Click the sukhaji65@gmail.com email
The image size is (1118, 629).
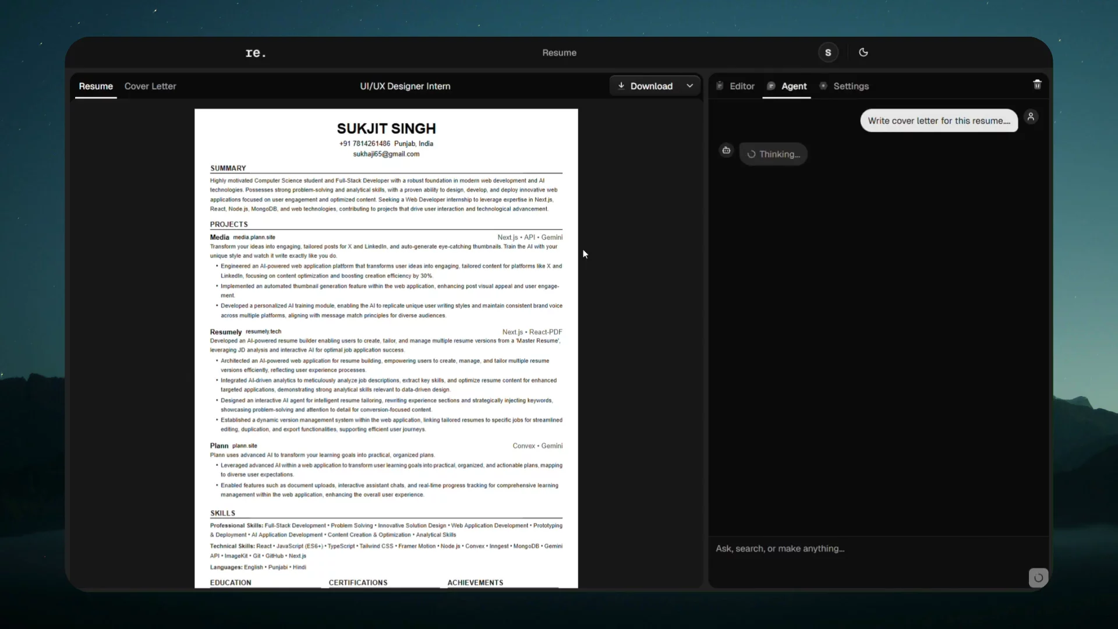click(386, 154)
